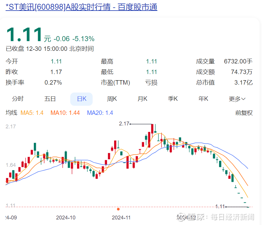Select the 日K chart tab
The height and width of the screenshot is (225, 262).
tap(81, 99)
